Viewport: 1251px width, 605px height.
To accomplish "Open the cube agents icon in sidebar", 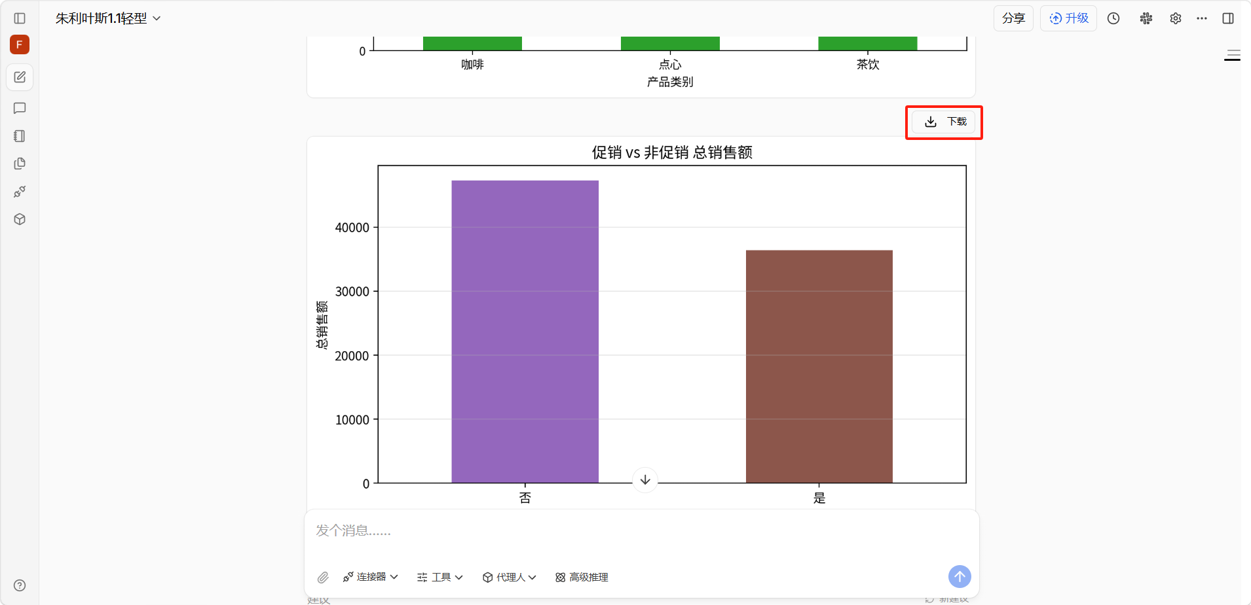I will click(x=20, y=219).
